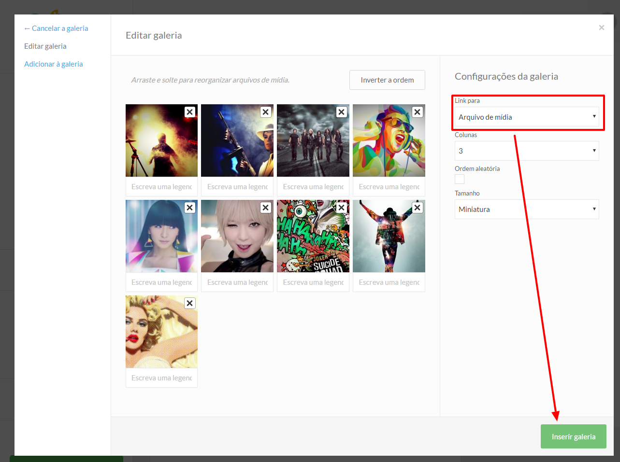Select the rock band on road thumbnail

(313, 140)
